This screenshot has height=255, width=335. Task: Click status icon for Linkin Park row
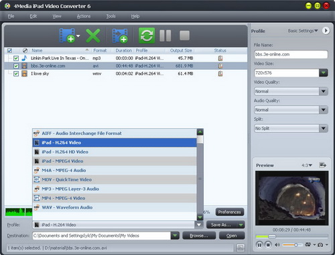click(x=220, y=58)
